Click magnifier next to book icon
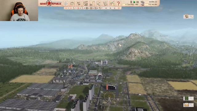Image resolution: width=197 pixels, height=111 pixels. (x=191, y=16)
